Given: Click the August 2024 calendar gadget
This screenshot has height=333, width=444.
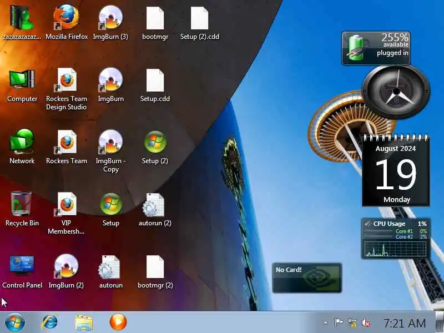Looking at the screenshot, I should 396,170.
